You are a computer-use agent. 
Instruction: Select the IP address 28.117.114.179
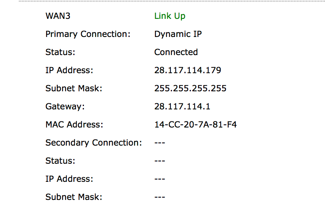pyautogui.click(x=187, y=70)
